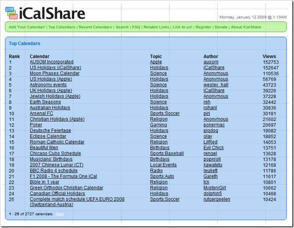This screenshot has height=228, width=294.
Task: Open author Evil Chick profile
Action: (x=214, y=148)
